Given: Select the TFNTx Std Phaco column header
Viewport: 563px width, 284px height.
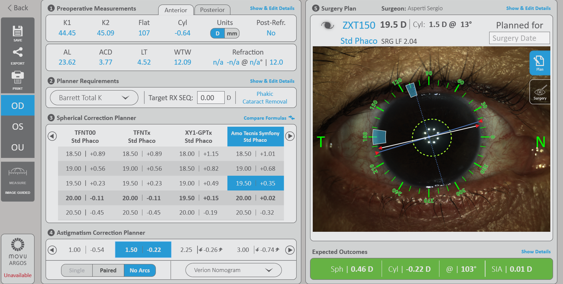Looking at the screenshot, I should 142,137.
